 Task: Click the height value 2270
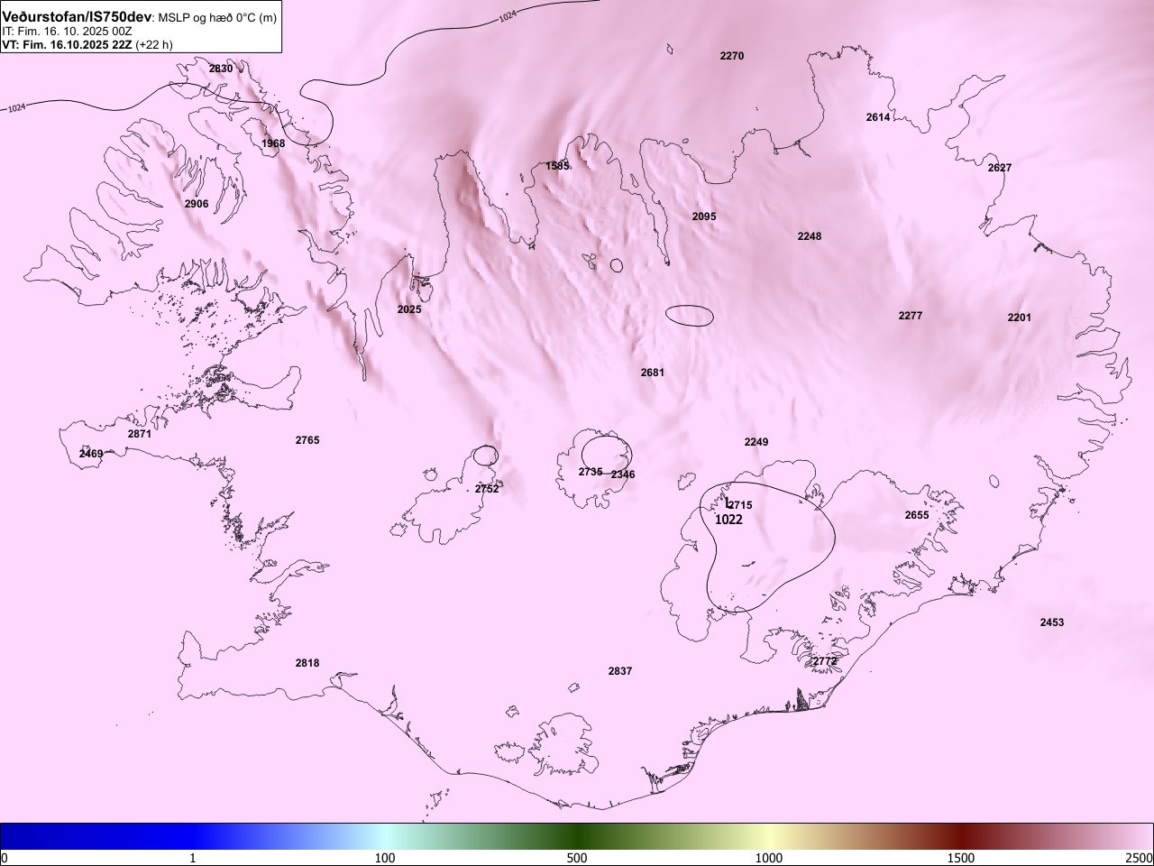point(732,56)
